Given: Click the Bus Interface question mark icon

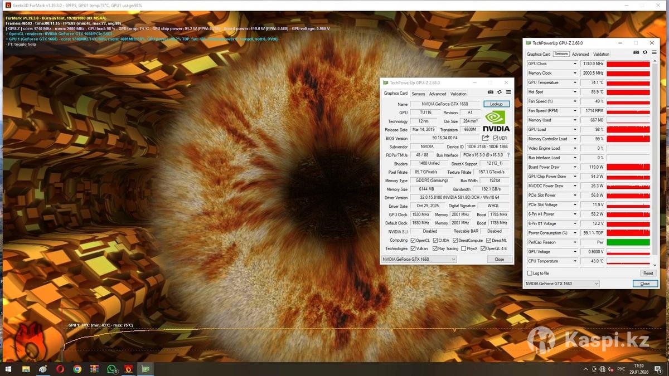Looking at the screenshot, I should (x=508, y=155).
